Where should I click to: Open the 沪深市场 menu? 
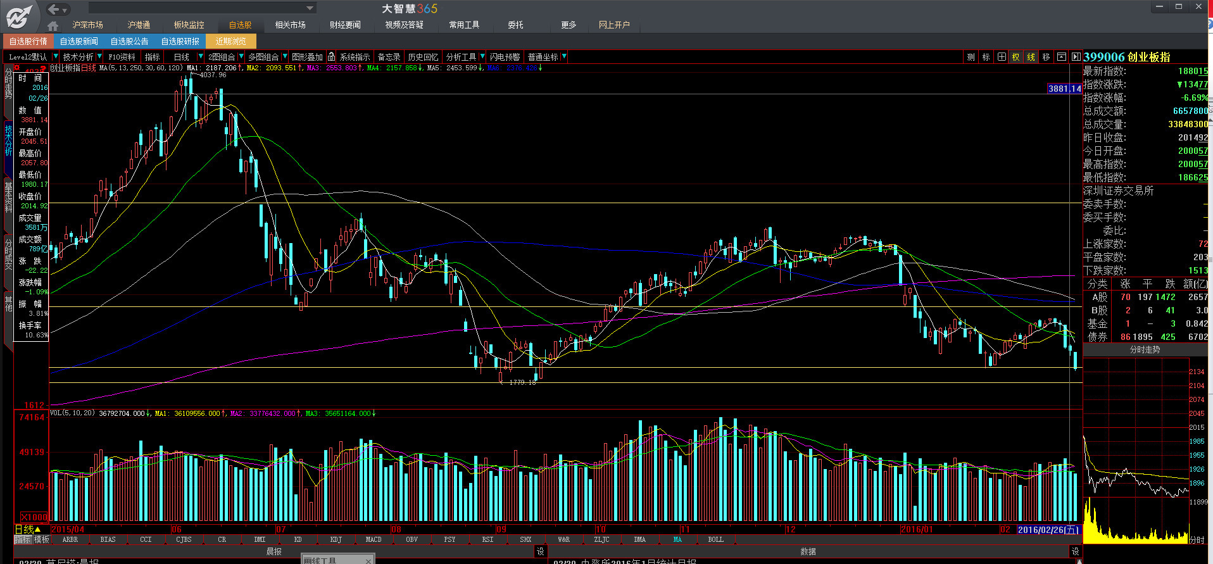coord(87,25)
